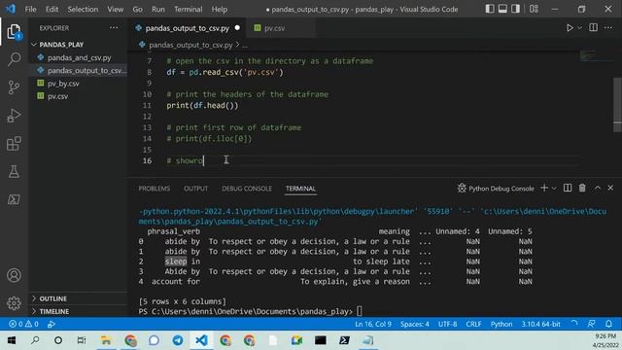Image resolution: width=622 pixels, height=350 pixels.
Task: Open the Go menu
Action: tap(137, 9)
